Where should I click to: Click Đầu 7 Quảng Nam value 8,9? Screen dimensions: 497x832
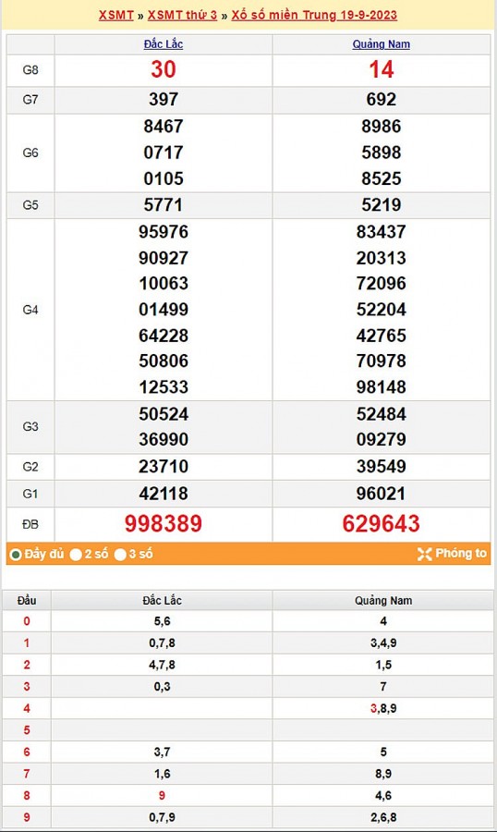(x=383, y=774)
